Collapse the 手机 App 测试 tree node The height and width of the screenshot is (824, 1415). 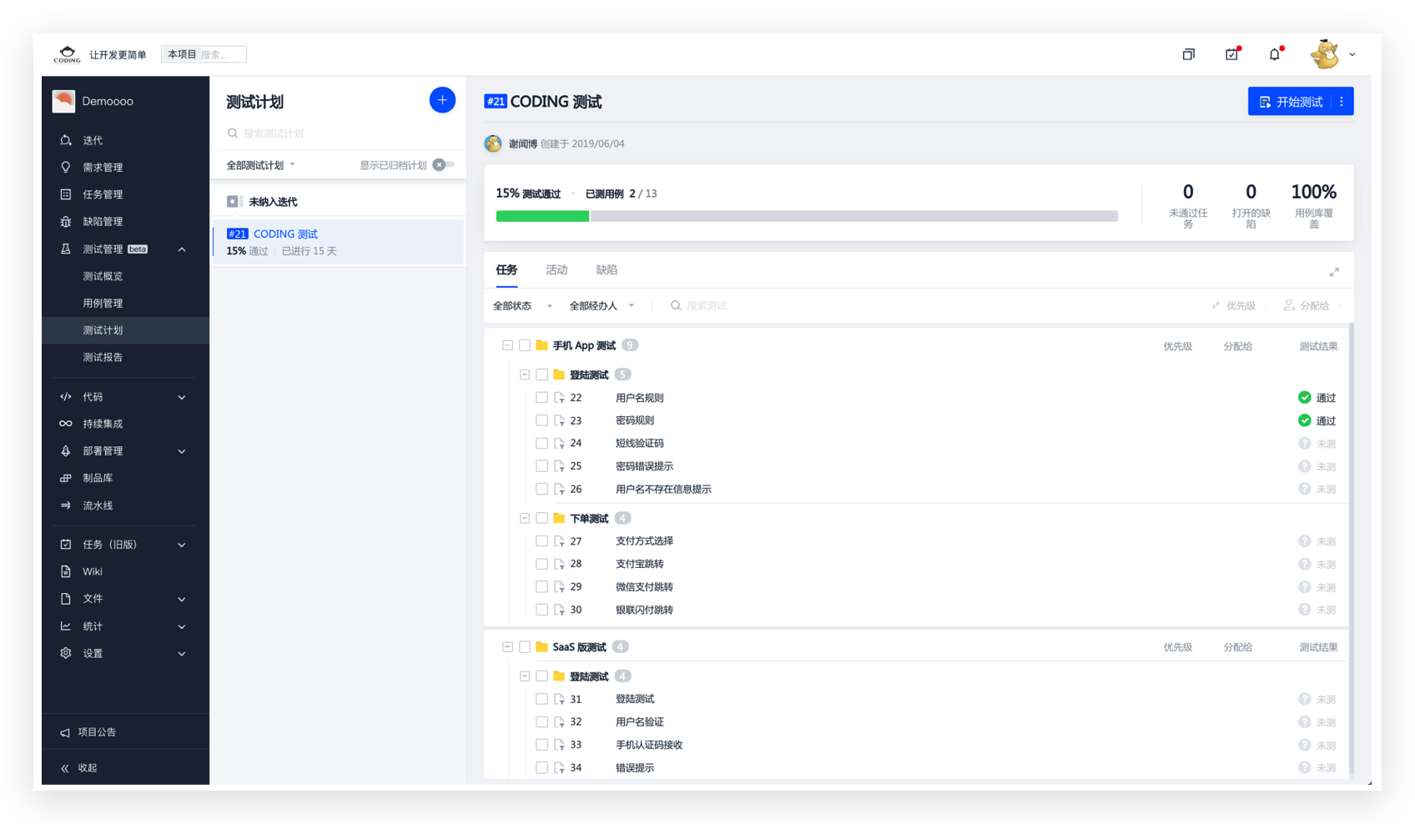(x=507, y=345)
